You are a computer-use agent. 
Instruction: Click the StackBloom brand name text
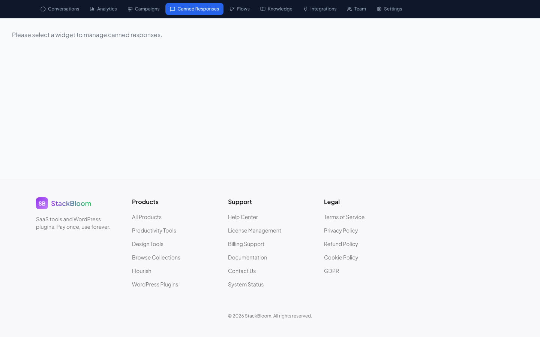click(x=71, y=203)
